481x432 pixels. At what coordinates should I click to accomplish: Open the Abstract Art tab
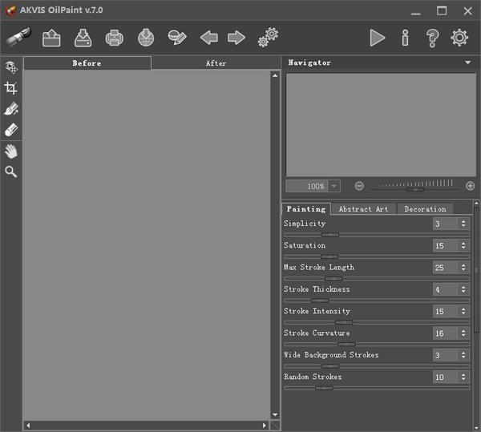(363, 209)
